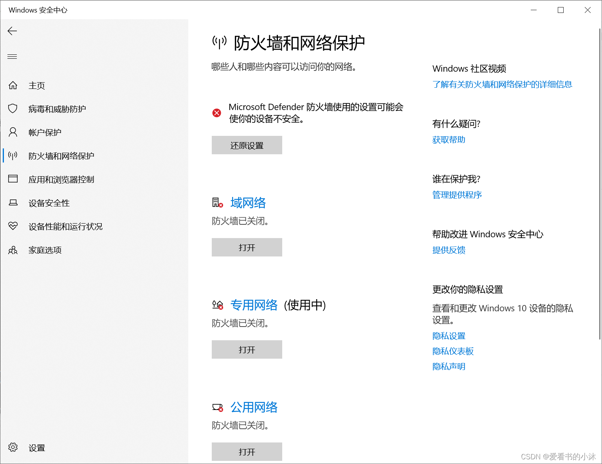Viewport: 602px width, 464px height.
Task: Click the private network house icon
Action: tap(218, 305)
